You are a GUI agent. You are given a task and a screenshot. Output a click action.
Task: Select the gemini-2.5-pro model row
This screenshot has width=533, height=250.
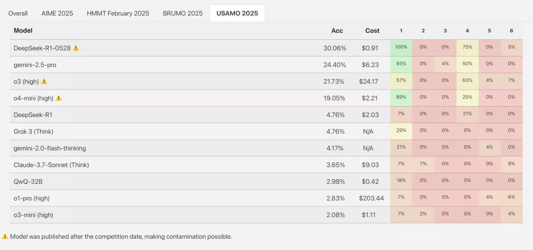click(266, 64)
